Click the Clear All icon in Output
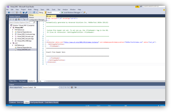Screen dimensions: 171x112 [72, 87]
